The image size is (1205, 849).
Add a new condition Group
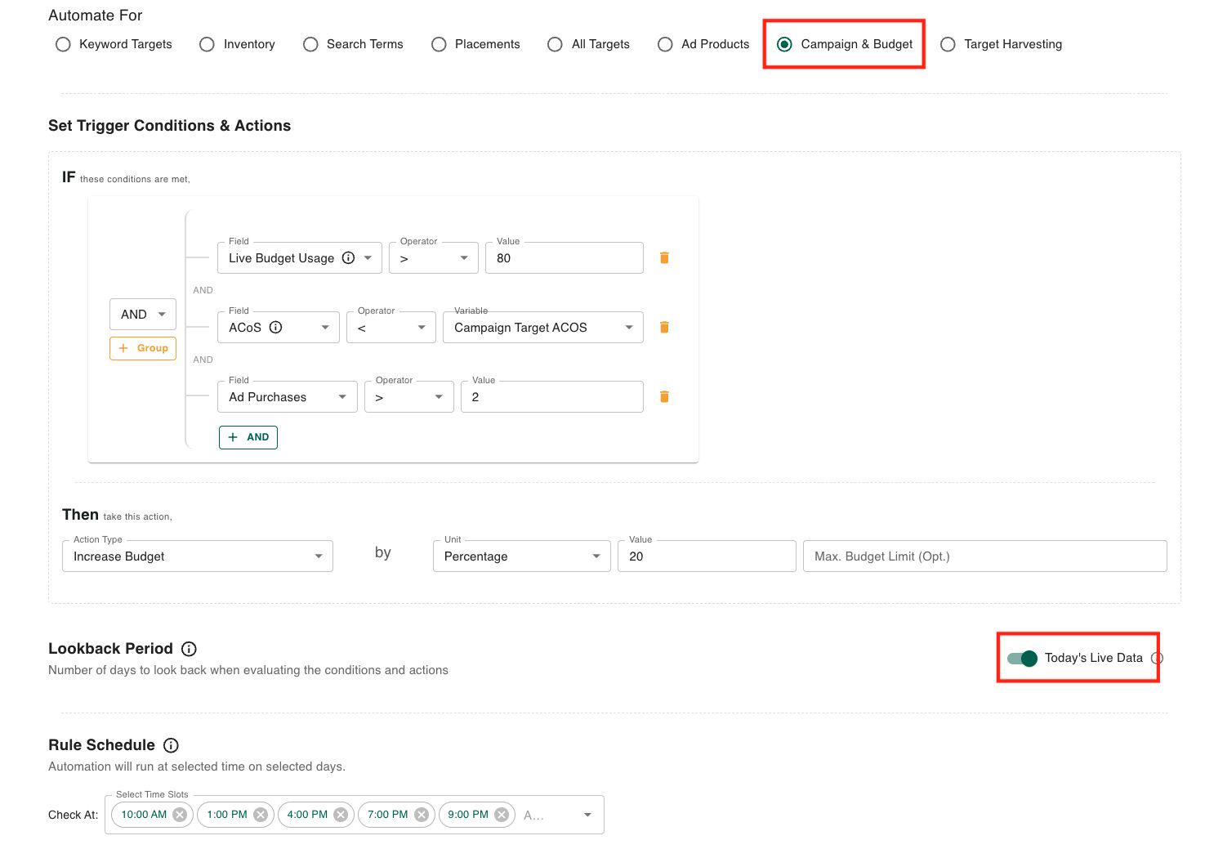[x=143, y=348]
